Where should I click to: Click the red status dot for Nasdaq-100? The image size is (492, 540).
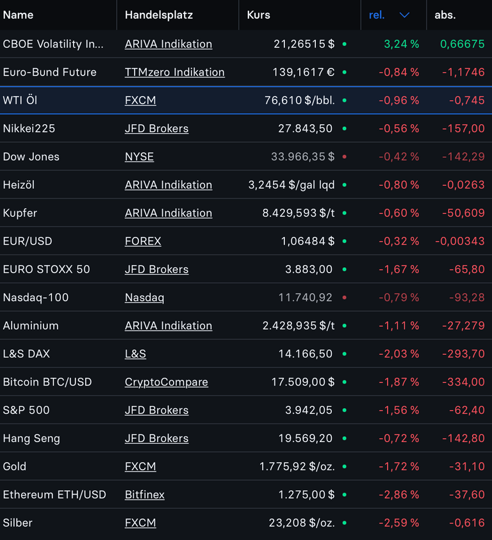point(344,298)
